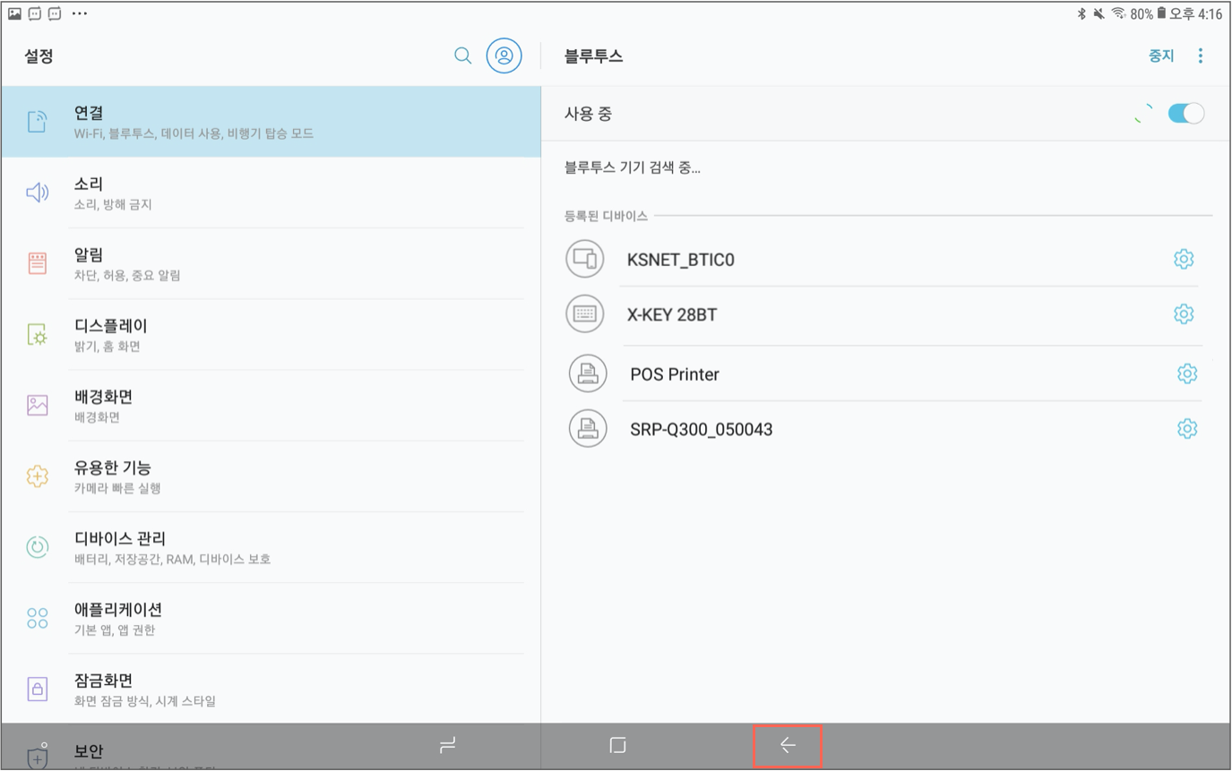The width and height of the screenshot is (1232, 771).
Task: Click the 디바이스 관리 circular icon
Action: [37, 547]
